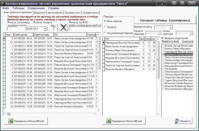Sort summary table by chas column
The image size is (199, 131).
point(148,39)
